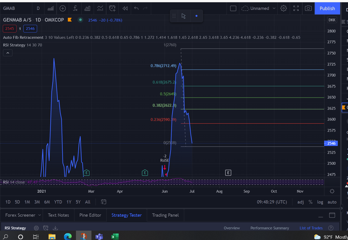Open timezone menu at 09:48:29 (UTC)
Screen dimensions: 348x240
coord(272,202)
